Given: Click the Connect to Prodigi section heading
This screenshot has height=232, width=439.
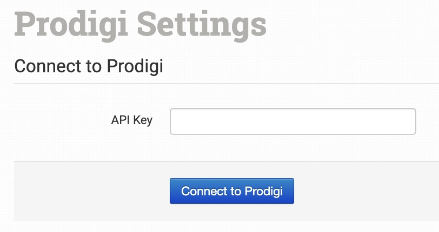Looking at the screenshot, I should point(89,66).
